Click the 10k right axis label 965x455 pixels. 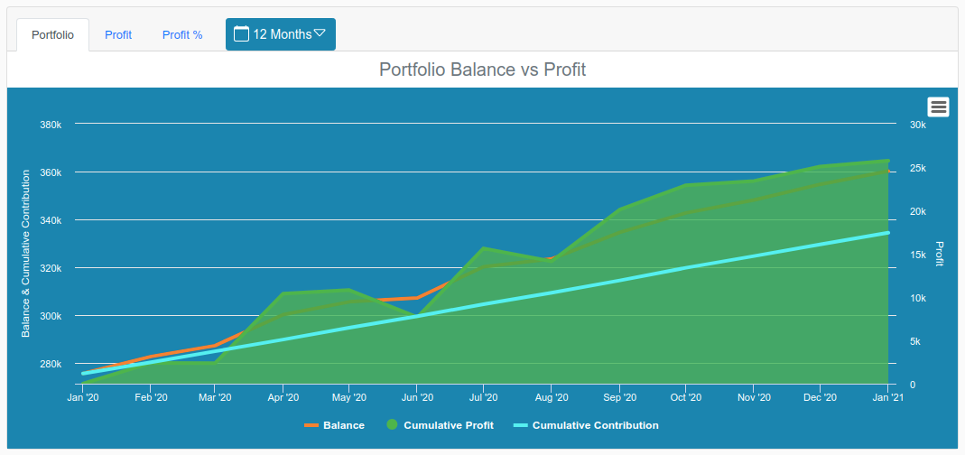pos(918,298)
